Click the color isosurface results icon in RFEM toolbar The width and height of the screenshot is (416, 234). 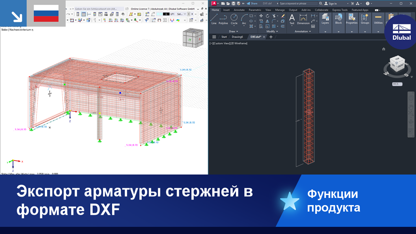[178, 20]
